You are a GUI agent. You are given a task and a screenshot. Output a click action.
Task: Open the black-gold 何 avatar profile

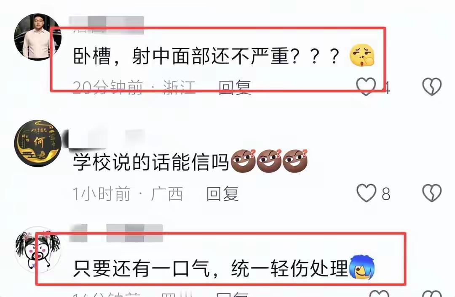[x=38, y=143]
